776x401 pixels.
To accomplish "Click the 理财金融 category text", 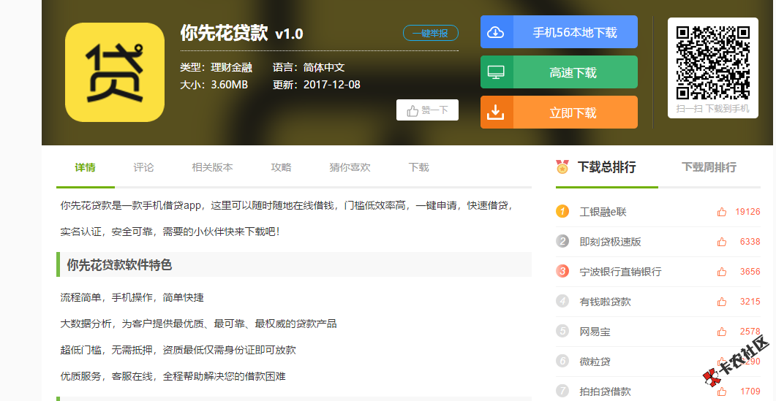I will [x=232, y=67].
